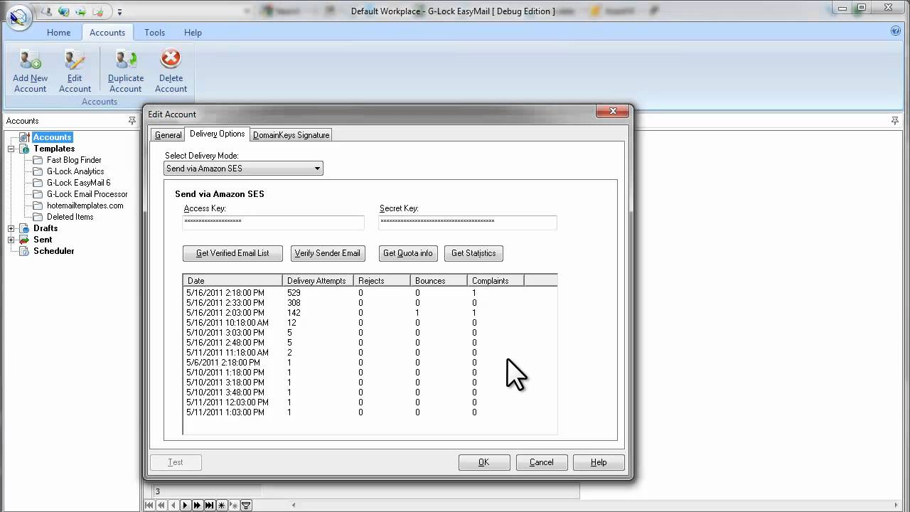Viewport: 910px width, 512px height.
Task: Click Get Verified Email List button
Action: (232, 253)
